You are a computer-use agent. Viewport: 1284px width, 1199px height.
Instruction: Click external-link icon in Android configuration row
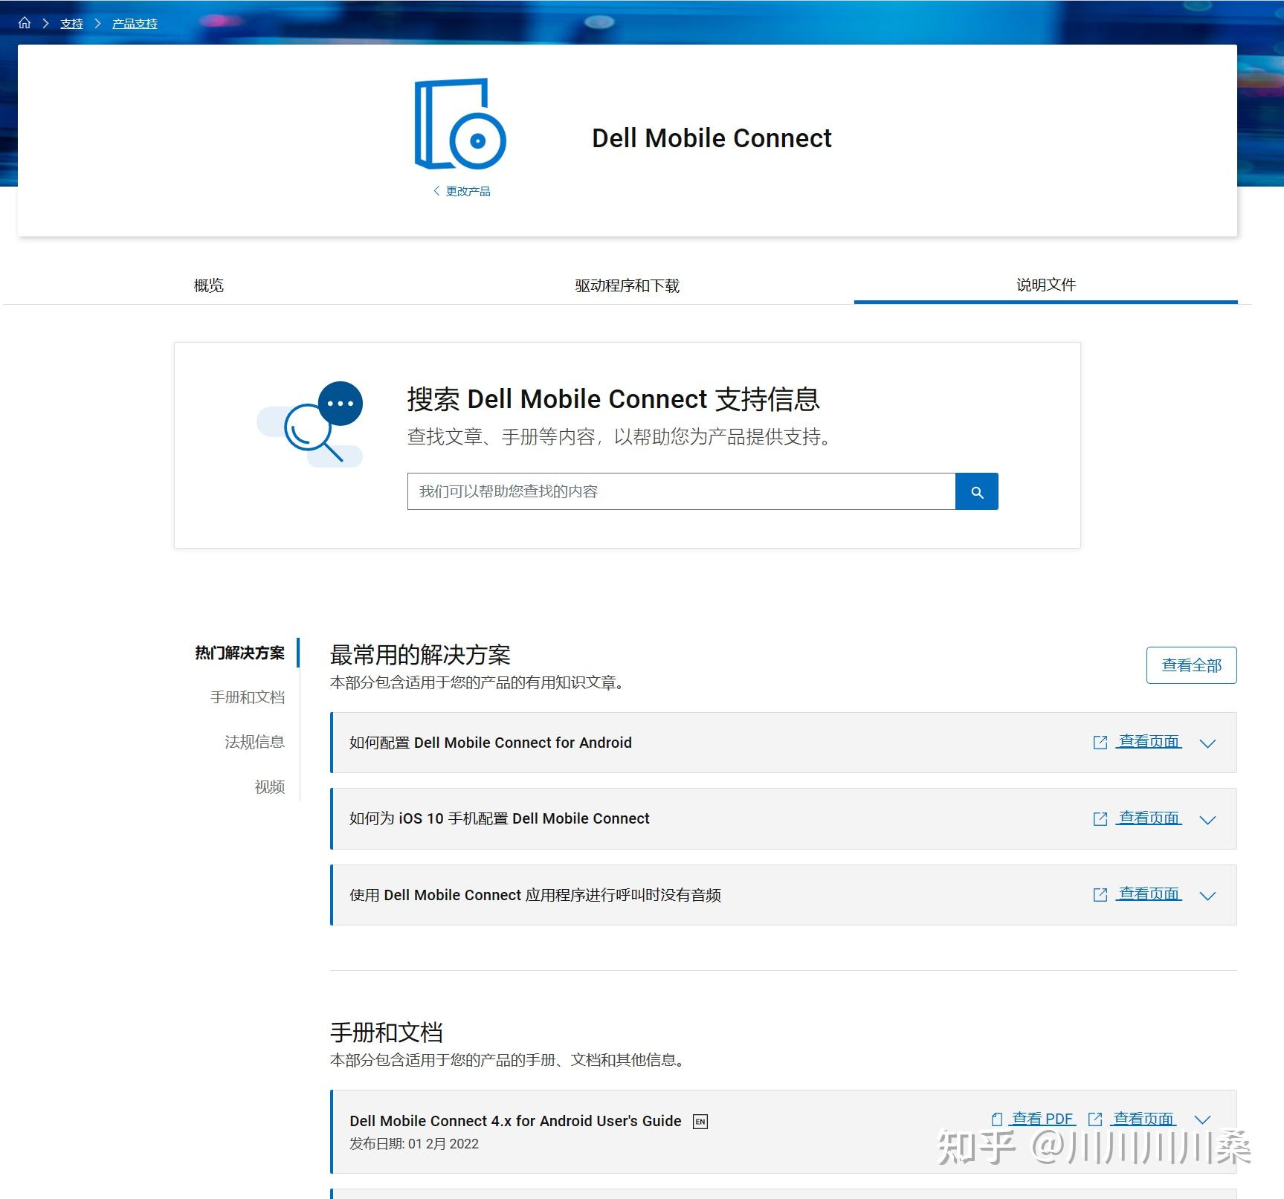(1100, 742)
